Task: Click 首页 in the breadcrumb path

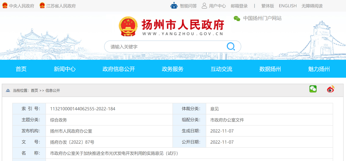Action: click(x=34, y=91)
